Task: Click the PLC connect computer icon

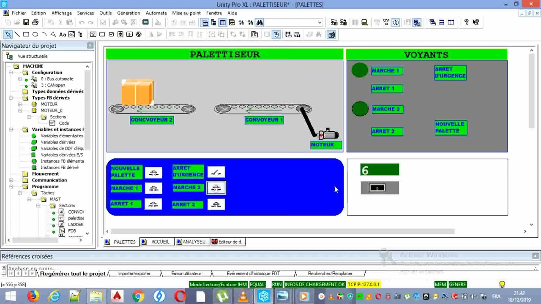Action: coord(364,22)
